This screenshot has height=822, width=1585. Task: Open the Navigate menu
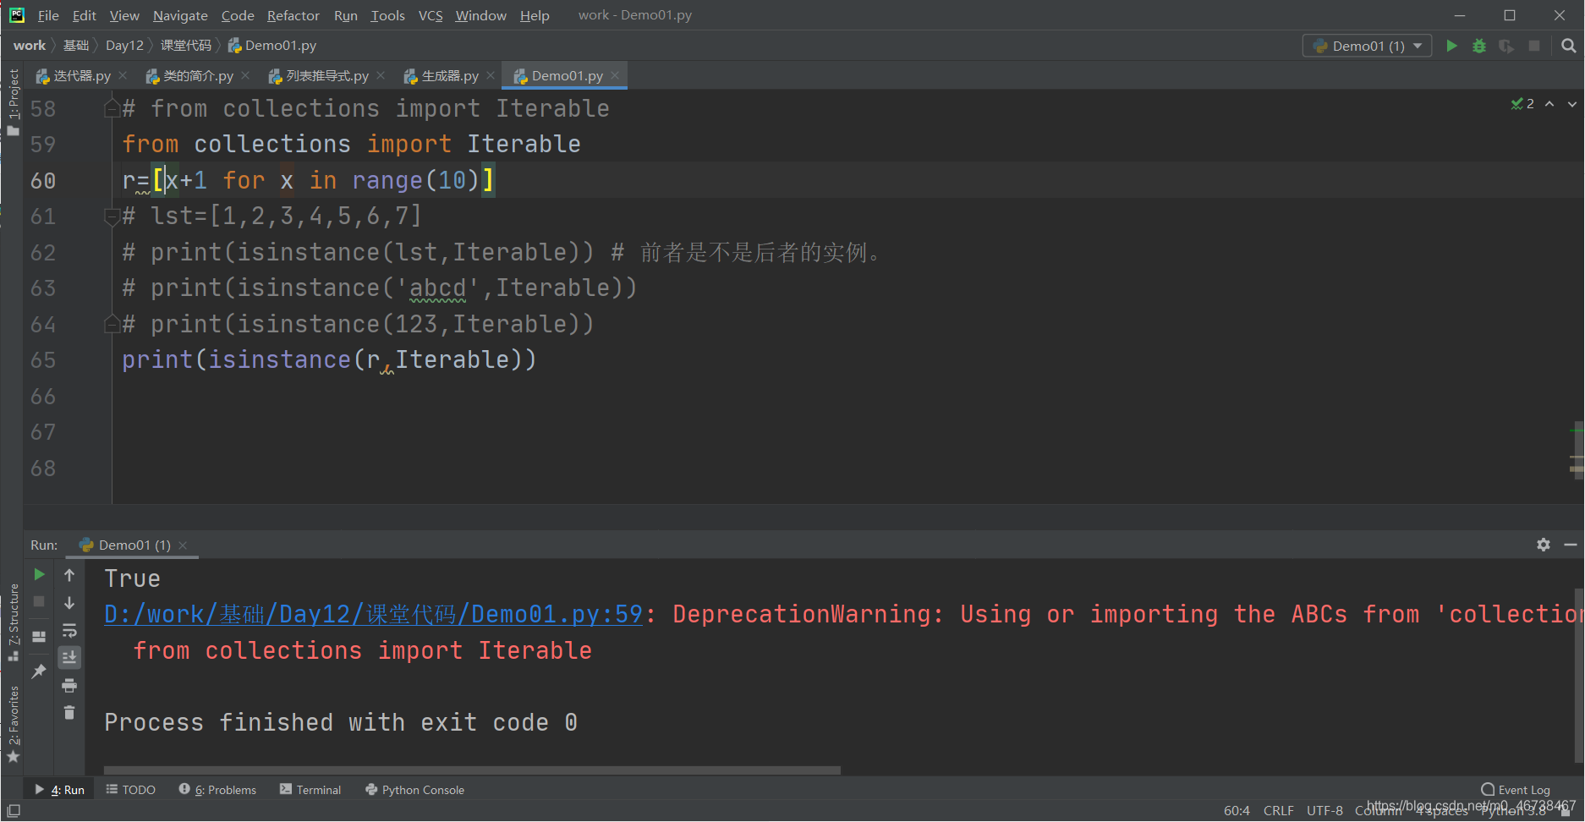(x=180, y=15)
